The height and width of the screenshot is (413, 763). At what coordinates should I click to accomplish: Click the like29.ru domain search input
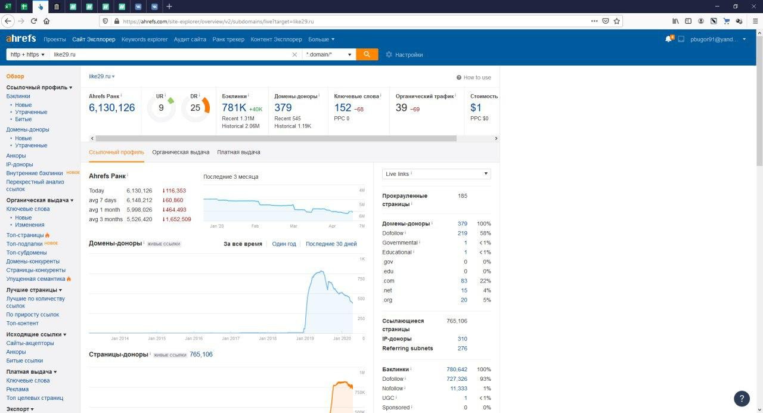click(170, 55)
